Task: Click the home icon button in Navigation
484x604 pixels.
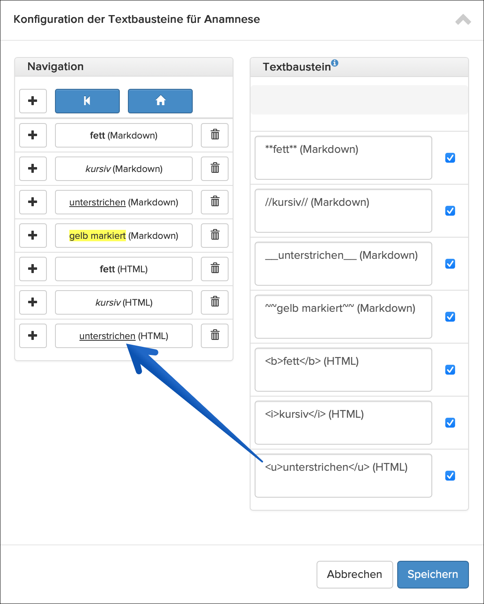Action: tap(160, 101)
